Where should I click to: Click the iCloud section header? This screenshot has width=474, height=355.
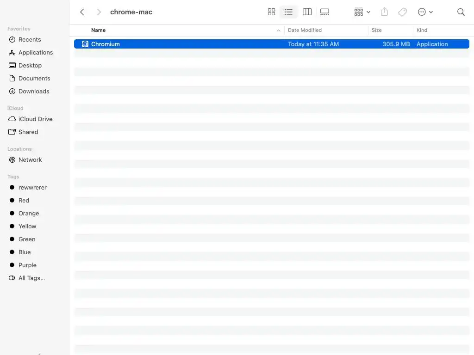point(15,108)
